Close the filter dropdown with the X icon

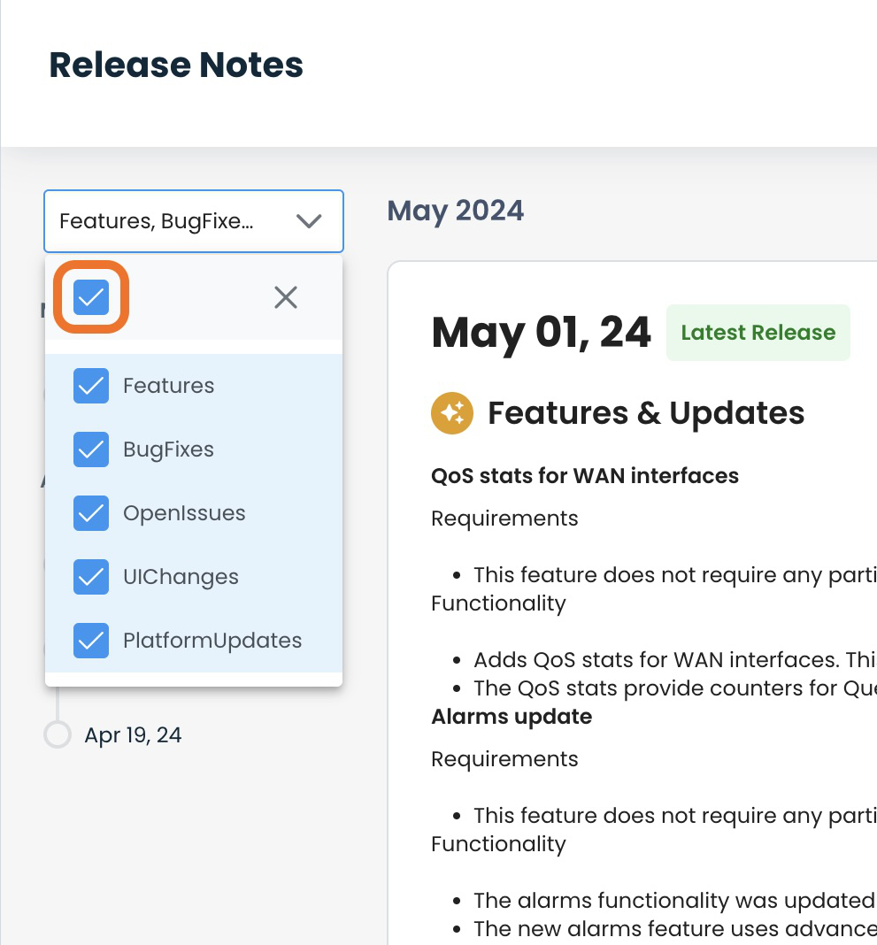[x=286, y=297]
